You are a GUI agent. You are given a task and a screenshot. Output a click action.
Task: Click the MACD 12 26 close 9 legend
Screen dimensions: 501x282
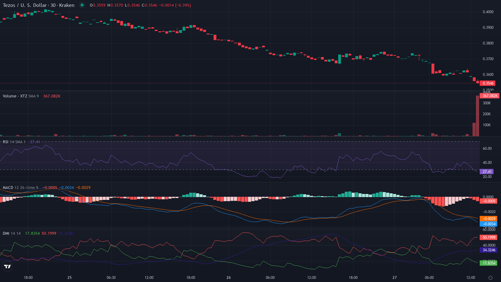coord(20,188)
